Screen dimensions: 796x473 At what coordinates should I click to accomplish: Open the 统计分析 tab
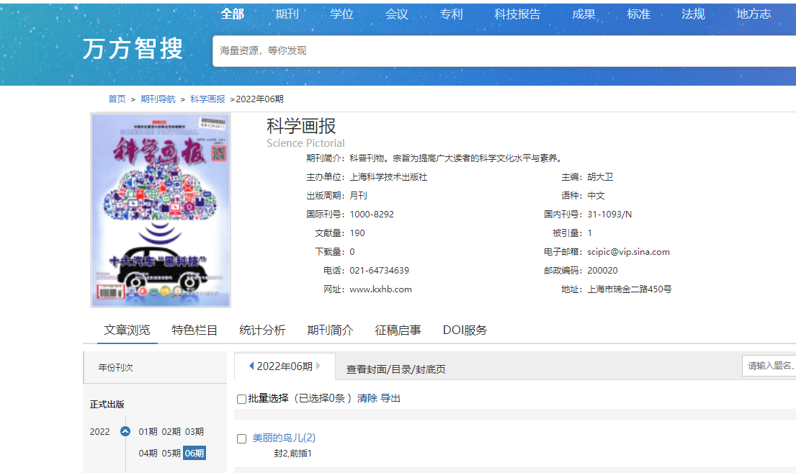tap(262, 330)
